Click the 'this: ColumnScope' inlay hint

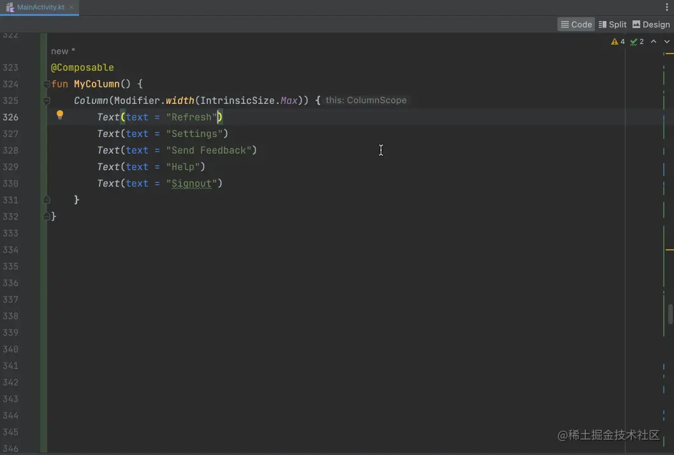tap(366, 100)
